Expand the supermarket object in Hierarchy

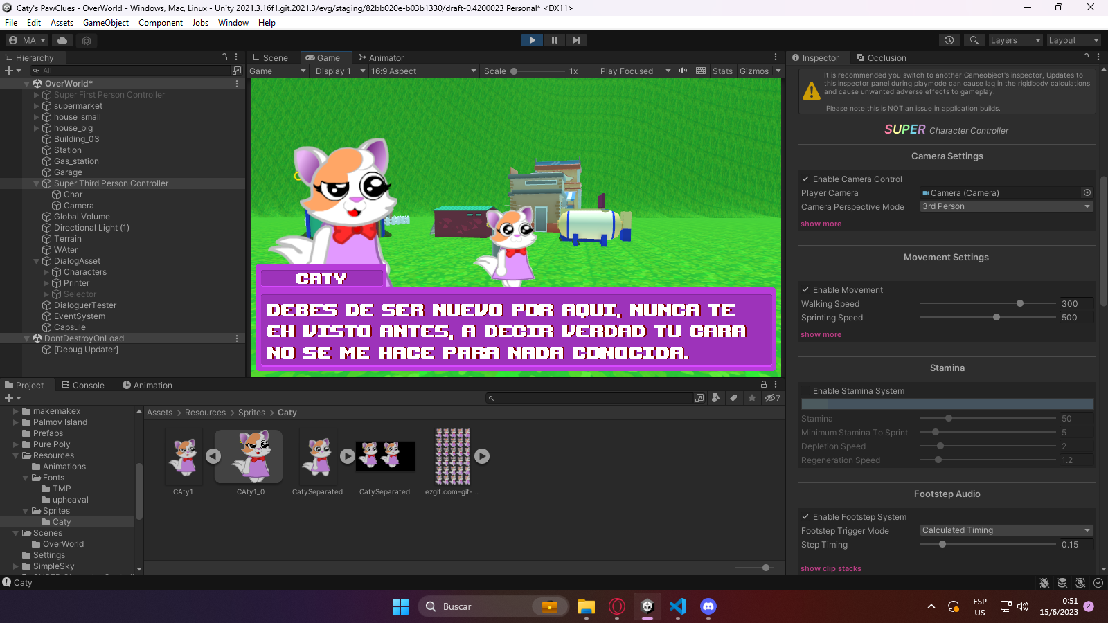pos(37,106)
